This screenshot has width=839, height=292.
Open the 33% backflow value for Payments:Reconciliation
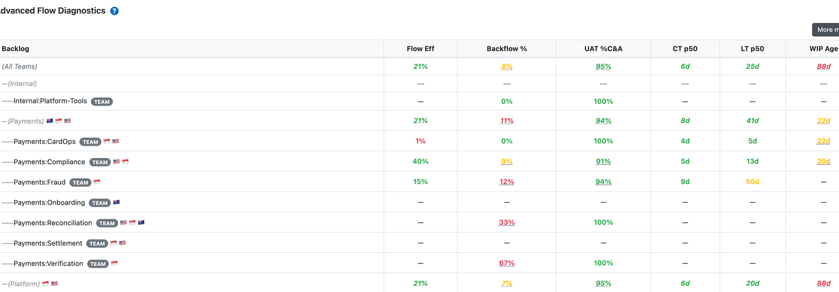click(507, 222)
